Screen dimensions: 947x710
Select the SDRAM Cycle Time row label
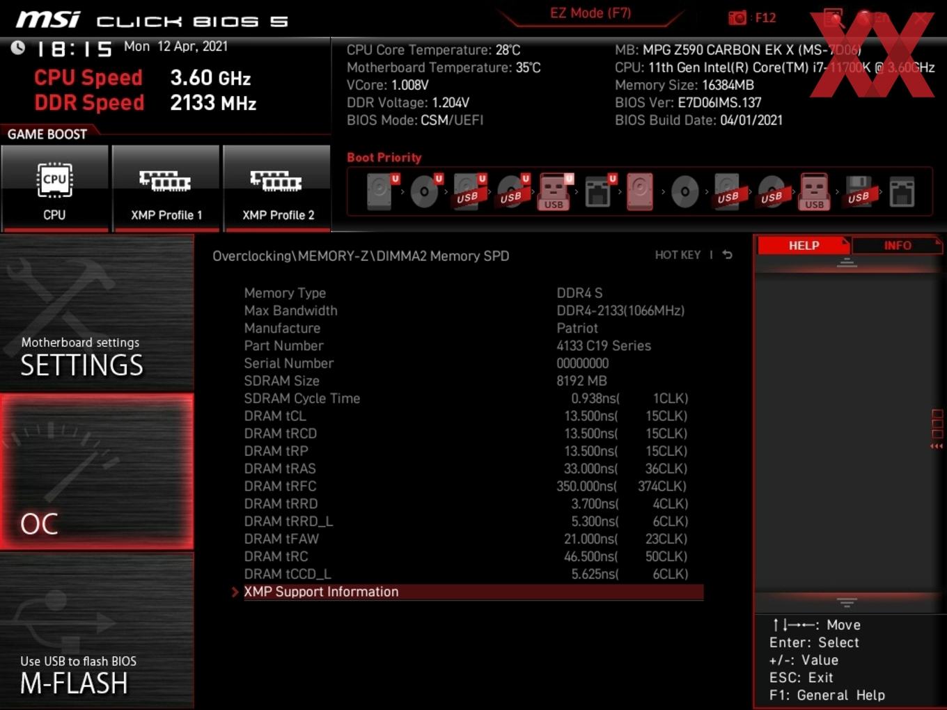302,398
